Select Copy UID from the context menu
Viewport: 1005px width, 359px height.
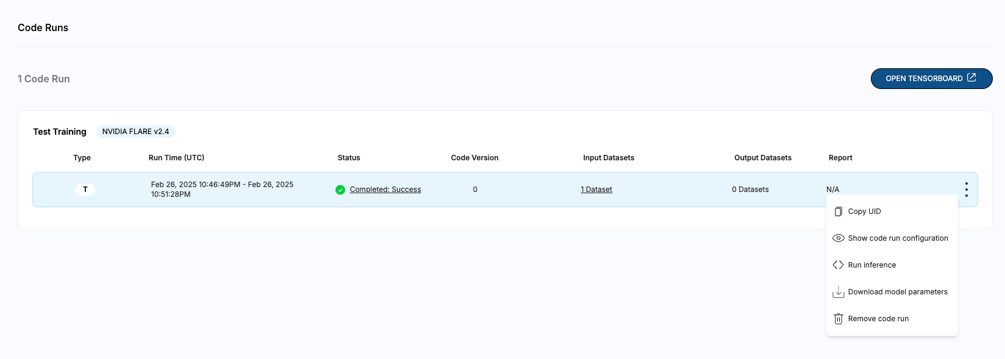[x=892, y=211]
